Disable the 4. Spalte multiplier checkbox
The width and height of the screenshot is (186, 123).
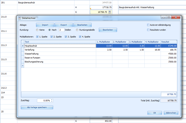80,37
